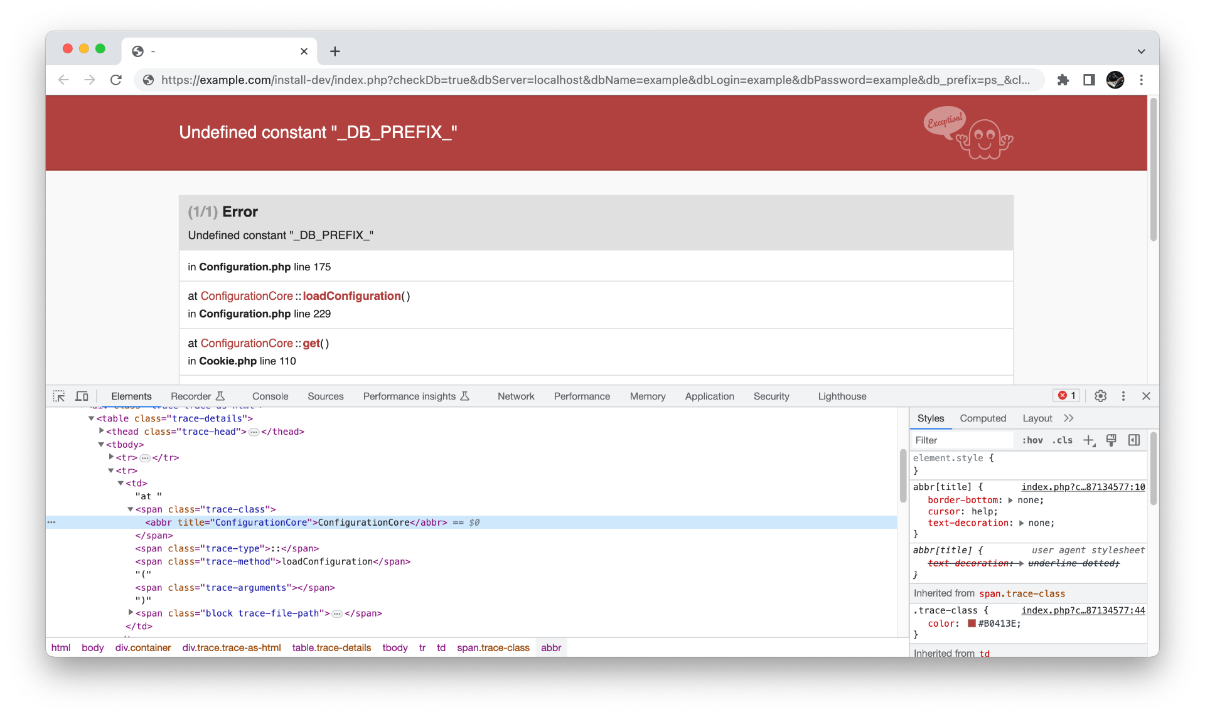Open the browser extensions puzzle icon

coord(1063,80)
